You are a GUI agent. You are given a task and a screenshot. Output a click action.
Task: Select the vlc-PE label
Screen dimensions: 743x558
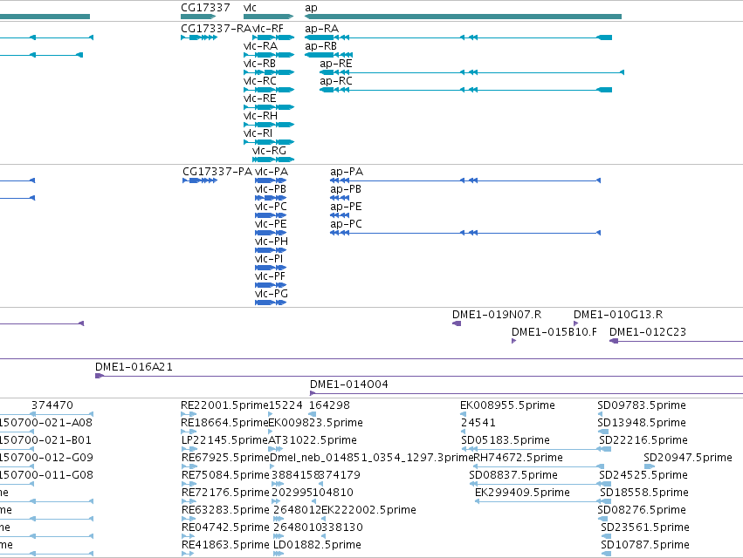point(271,224)
